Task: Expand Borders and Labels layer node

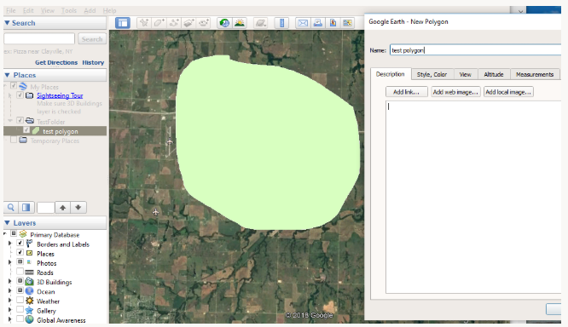Action: (9, 244)
